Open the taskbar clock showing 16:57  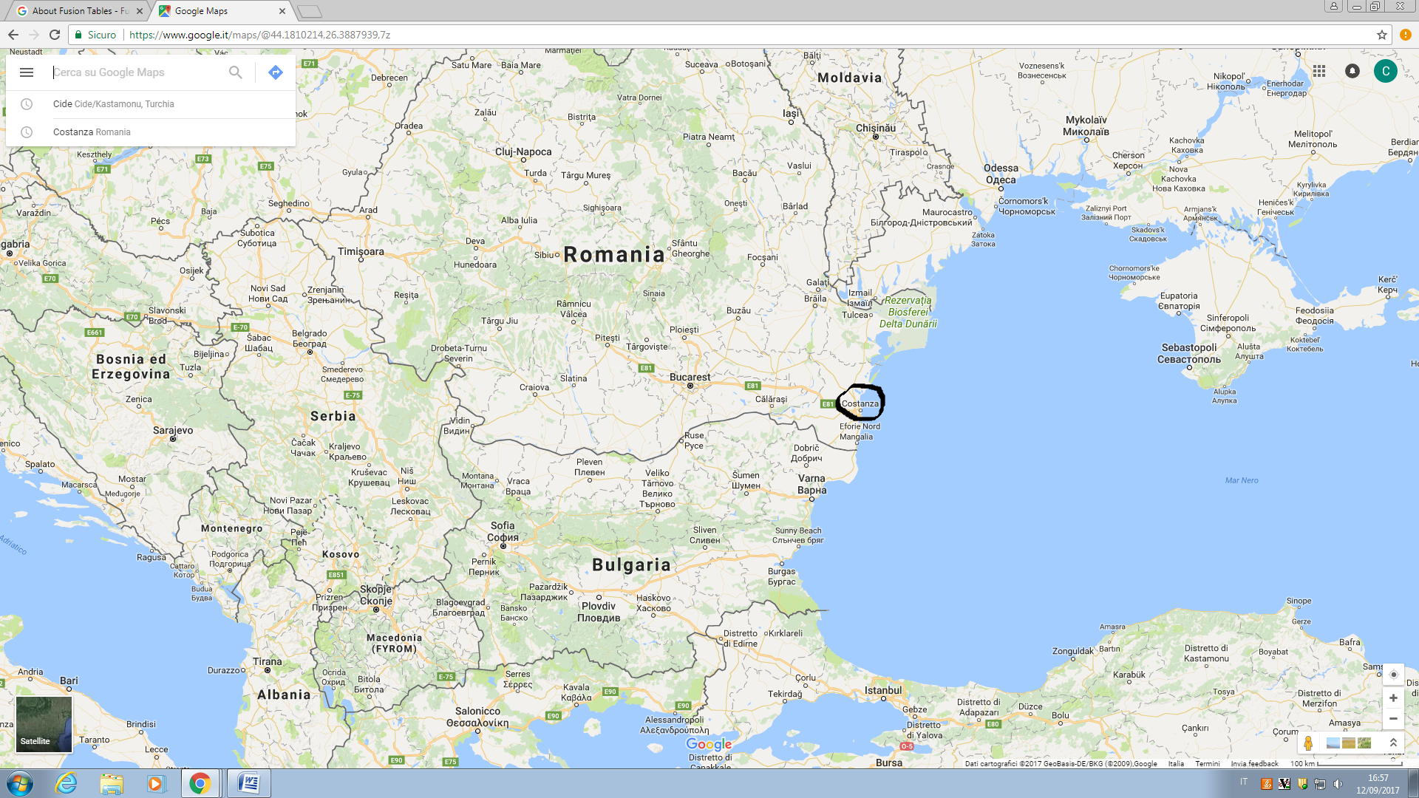[x=1378, y=784]
